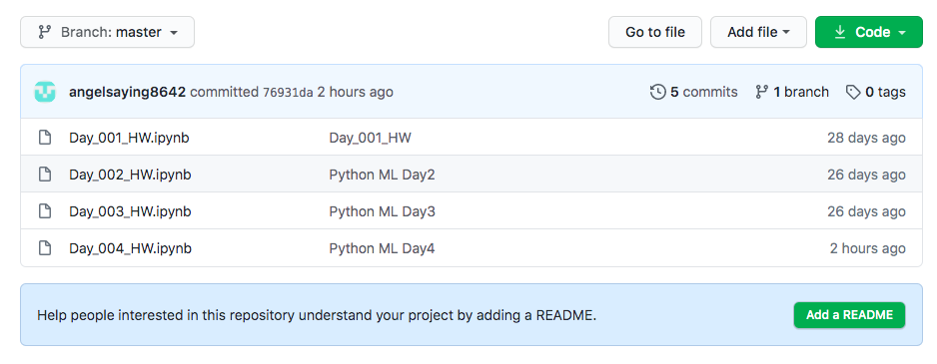The image size is (937, 364).
Task: Click the file icon beside Day_003_HW.ipynb
Action: pos(45,211)
